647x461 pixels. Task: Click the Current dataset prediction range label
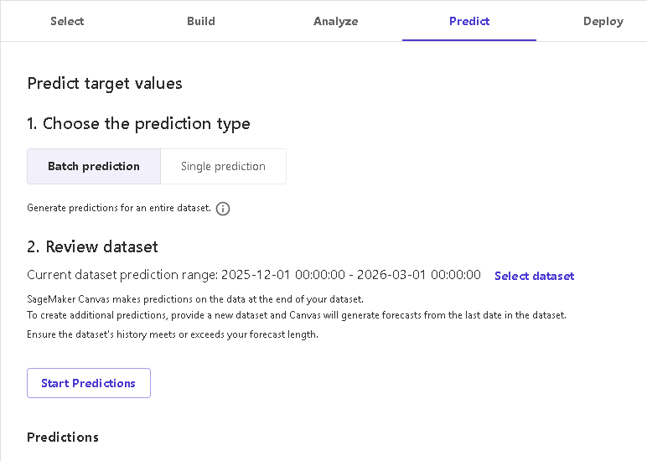(122, 275)
